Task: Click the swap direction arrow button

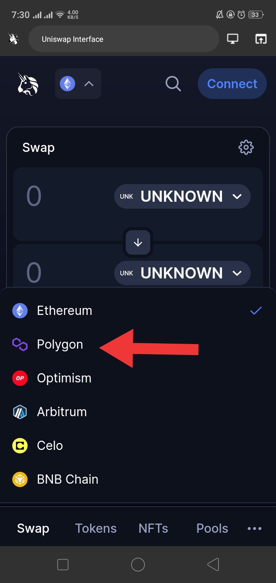Action: pos(138,242)
